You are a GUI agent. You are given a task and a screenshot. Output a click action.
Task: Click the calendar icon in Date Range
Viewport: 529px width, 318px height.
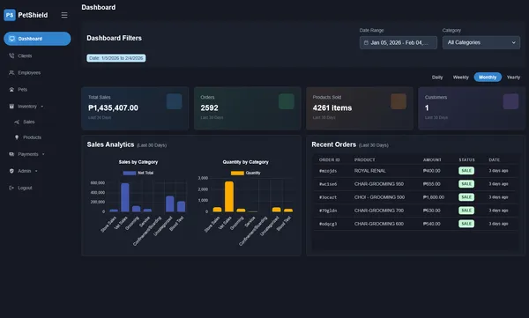[366, 43]
